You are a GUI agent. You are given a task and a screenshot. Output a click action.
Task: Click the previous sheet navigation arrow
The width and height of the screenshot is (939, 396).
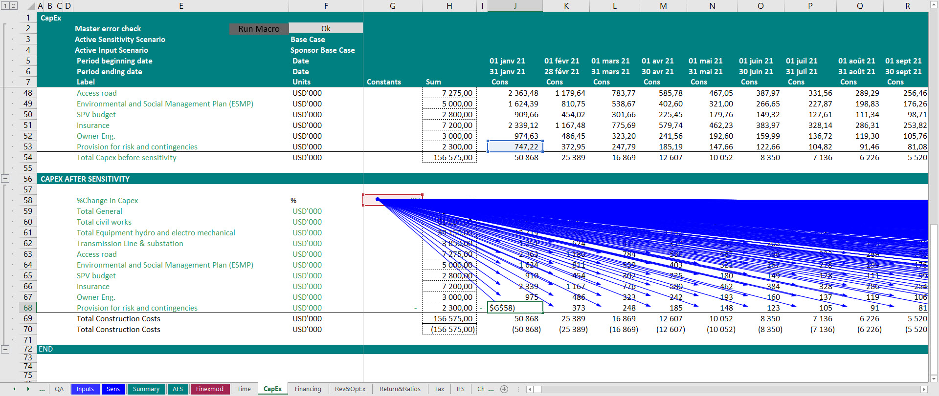14,389
